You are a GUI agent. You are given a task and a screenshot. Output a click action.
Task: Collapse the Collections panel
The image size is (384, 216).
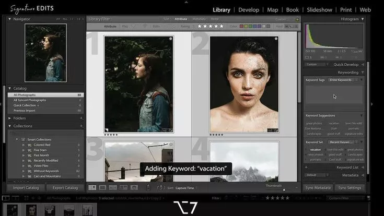click(9, 126)
